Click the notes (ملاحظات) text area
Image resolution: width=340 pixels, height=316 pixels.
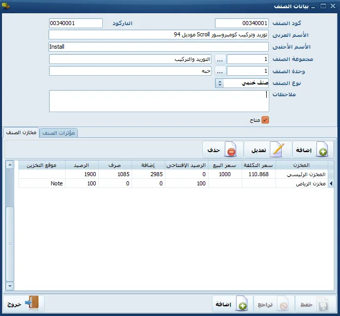coord(159,101)
